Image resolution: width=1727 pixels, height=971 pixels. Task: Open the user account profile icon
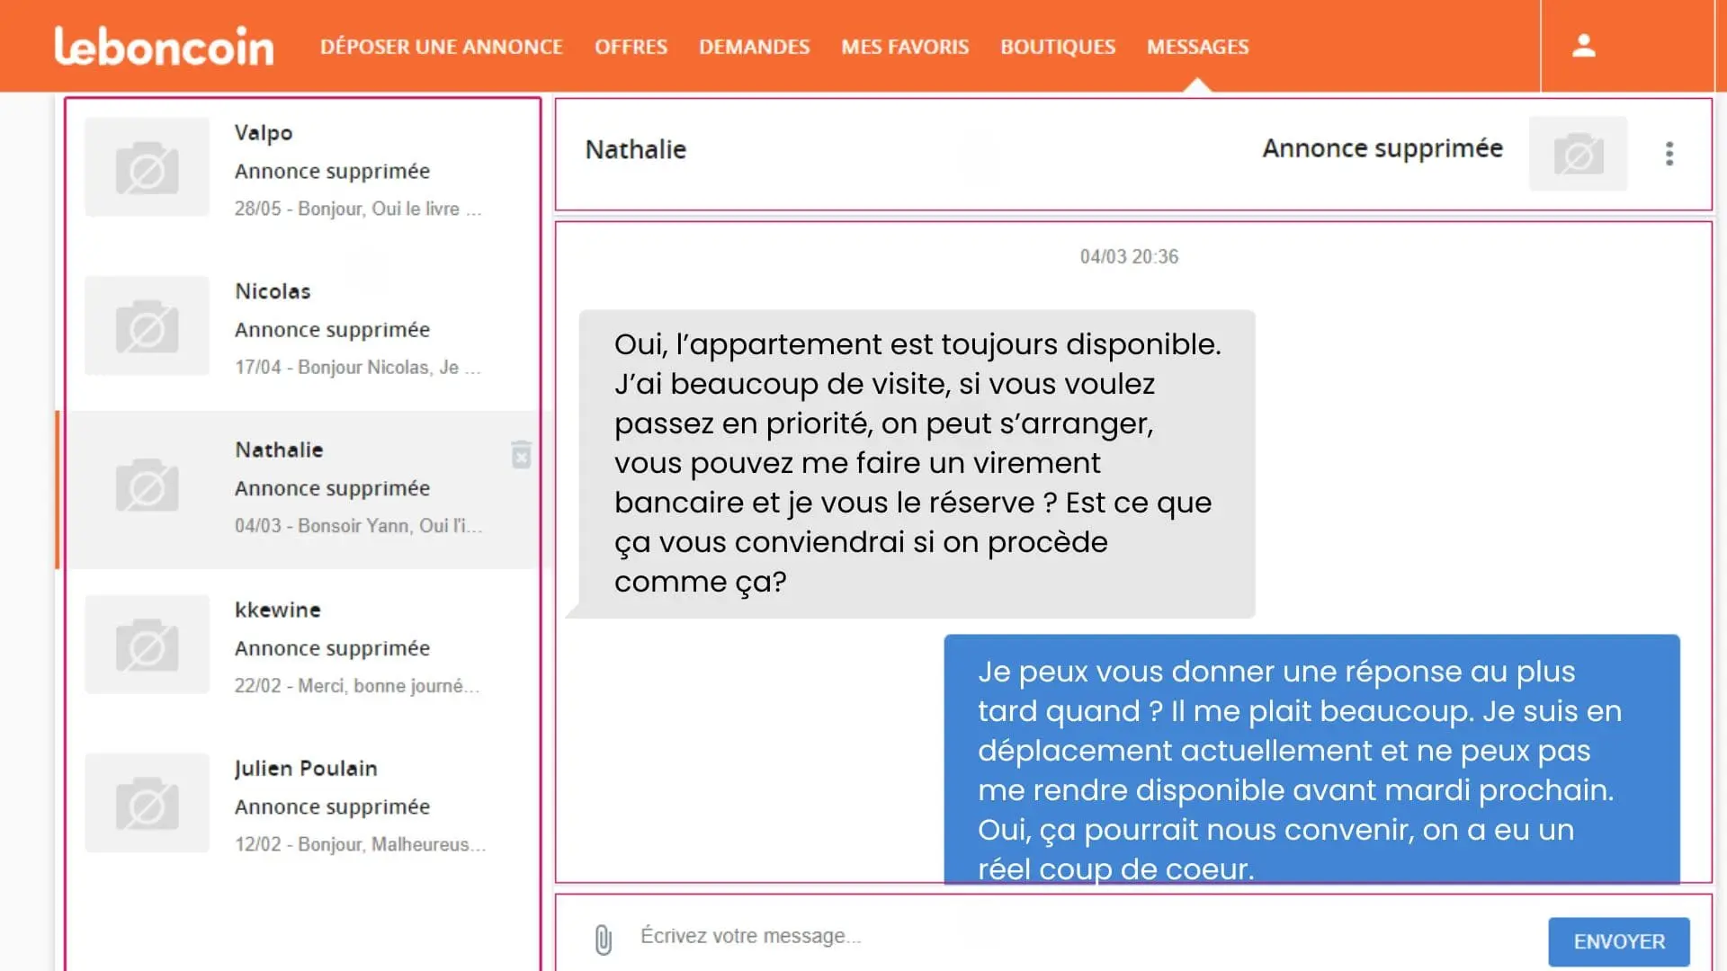(1583, 46)
